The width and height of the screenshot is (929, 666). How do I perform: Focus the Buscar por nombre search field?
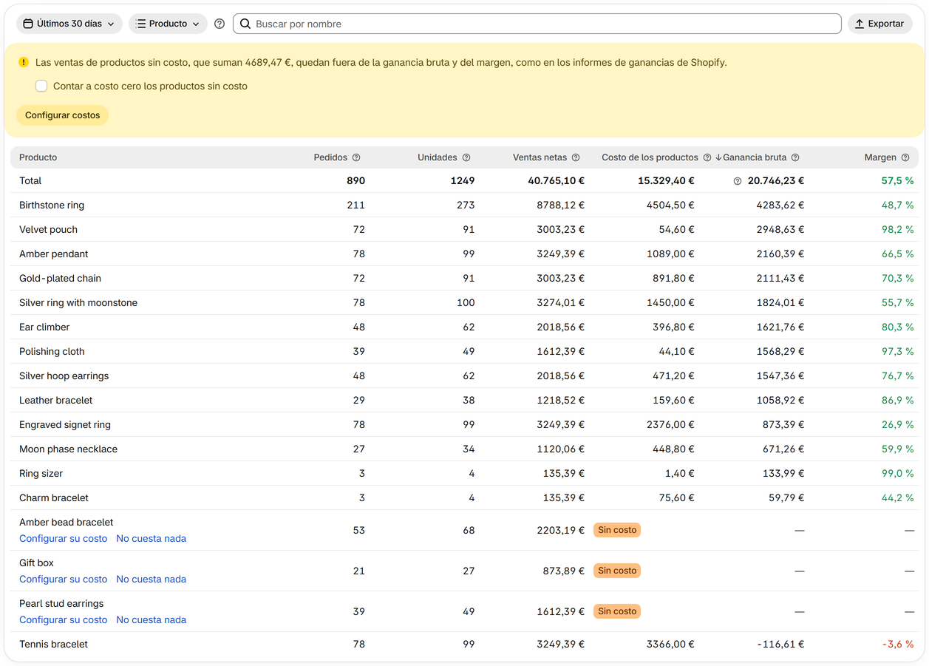tap(537, 24)
